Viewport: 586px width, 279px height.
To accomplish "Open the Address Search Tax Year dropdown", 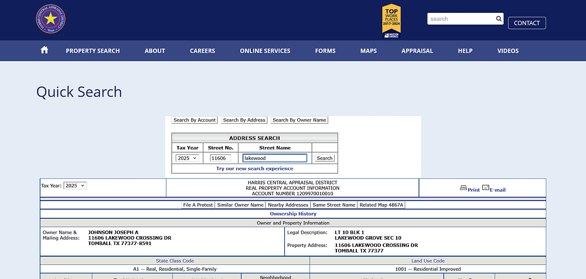I will coord(188,158).
